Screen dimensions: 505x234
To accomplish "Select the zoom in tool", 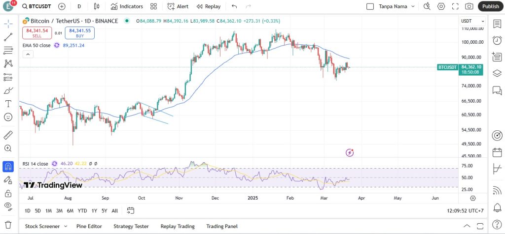I will pyautogui.click(x=8, y=148).
